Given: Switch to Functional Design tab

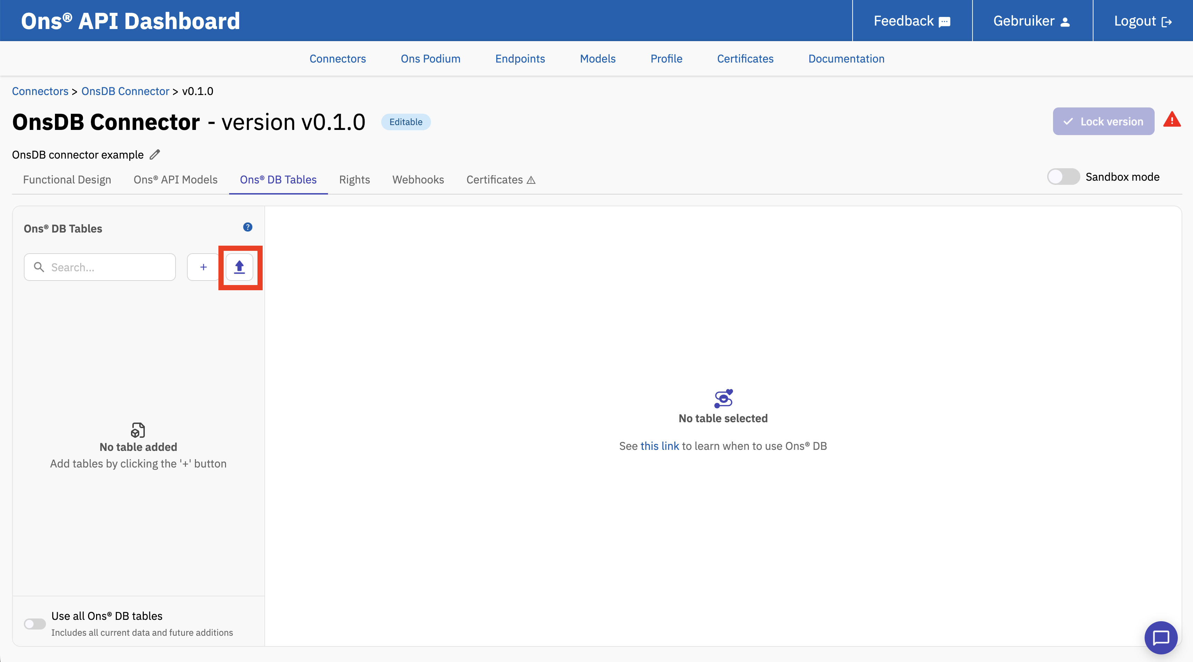Looking at the screenshot, I should point(67,180).
